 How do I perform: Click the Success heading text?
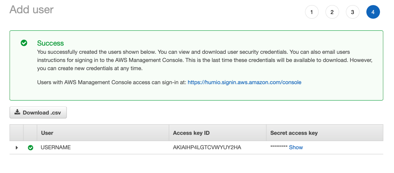(50, 43)
